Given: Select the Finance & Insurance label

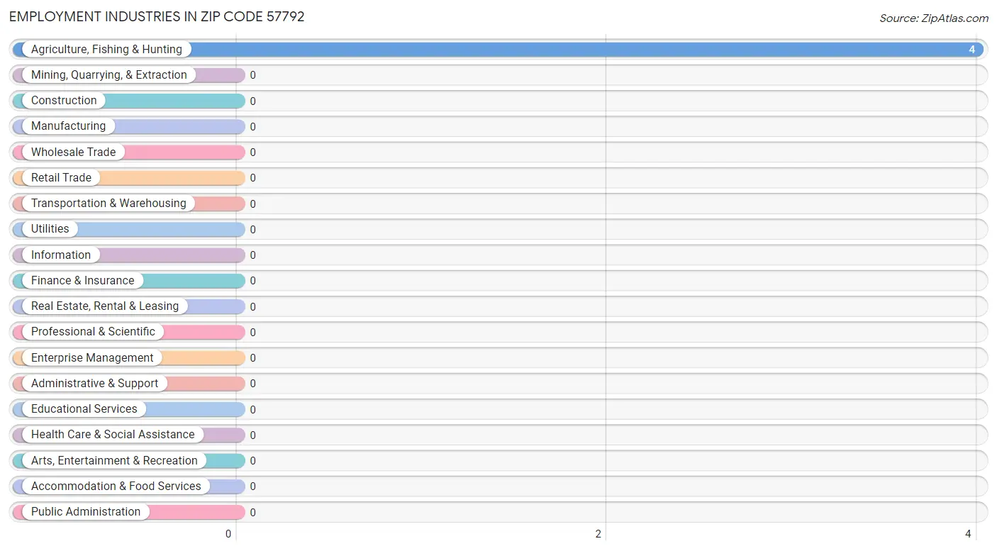Looking at the screenshot, I should tap(82, 281).
